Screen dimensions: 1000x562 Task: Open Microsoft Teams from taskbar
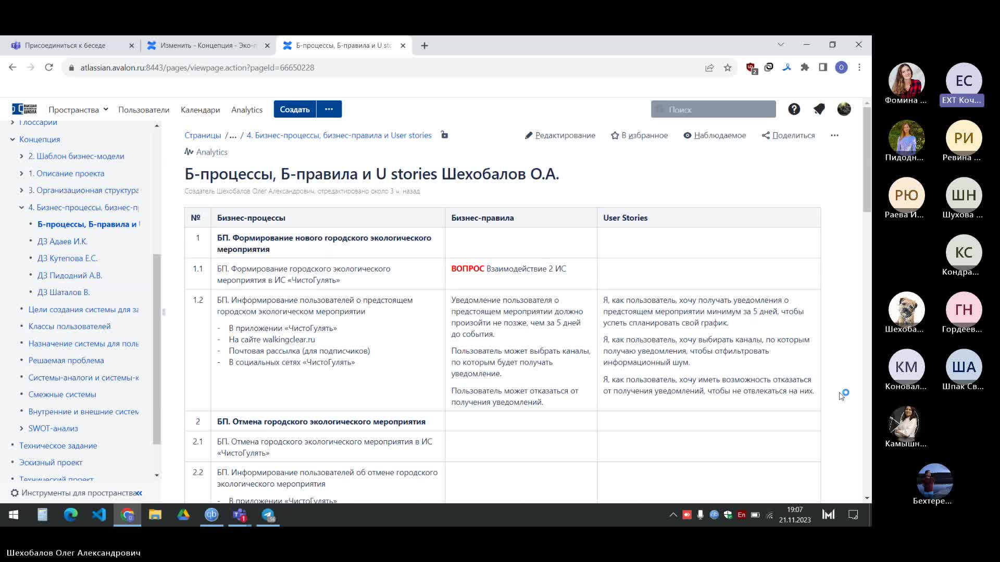pos(240,515)
